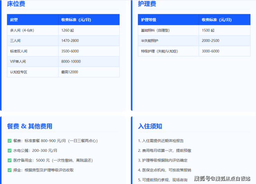Select notice item 4 医保定点机构

click(x=165, y=170)
